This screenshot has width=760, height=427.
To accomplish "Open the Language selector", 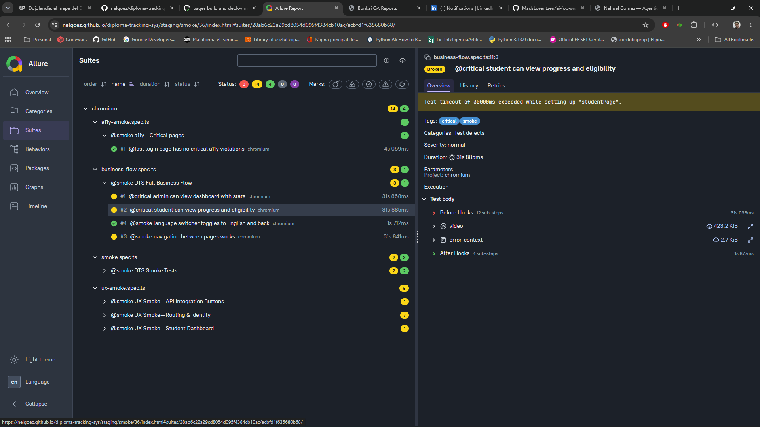I will pyautogui.click(x=36, y=382).
